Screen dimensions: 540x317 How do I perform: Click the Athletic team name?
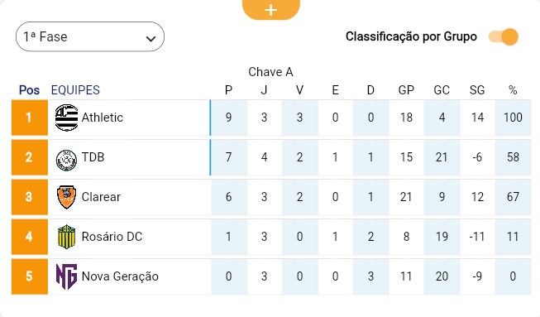[x=103, y=118]
